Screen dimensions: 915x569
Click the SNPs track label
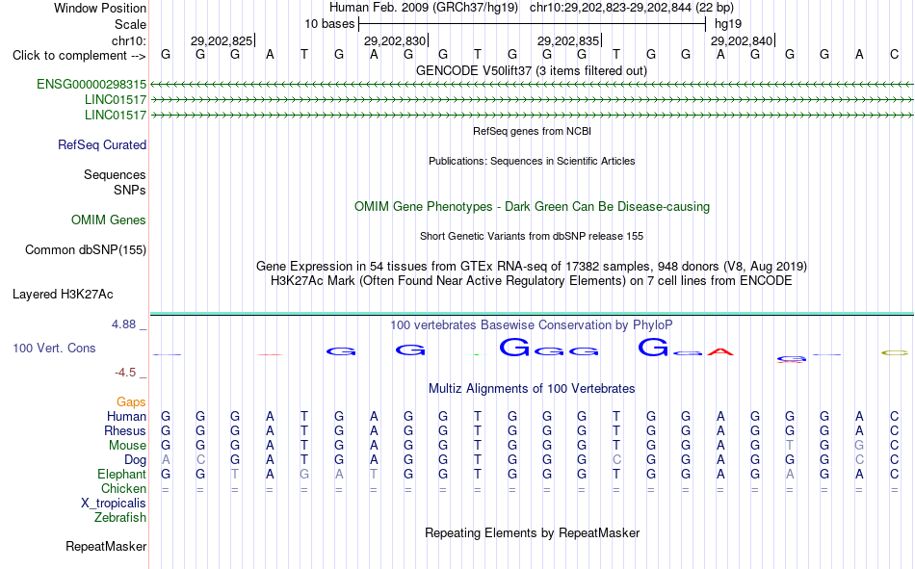click(130, 191)
